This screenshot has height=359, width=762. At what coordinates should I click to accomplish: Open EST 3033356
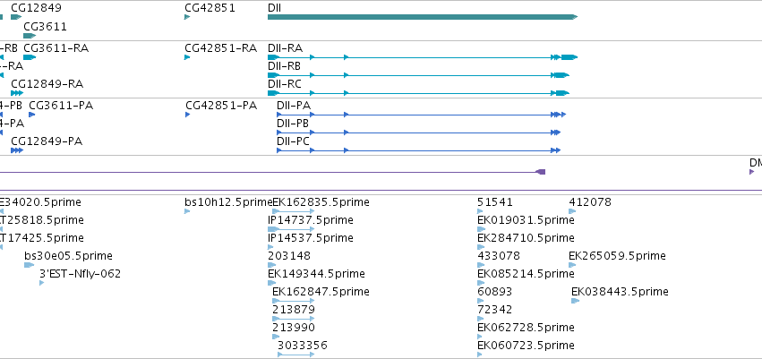click(296, 355)
